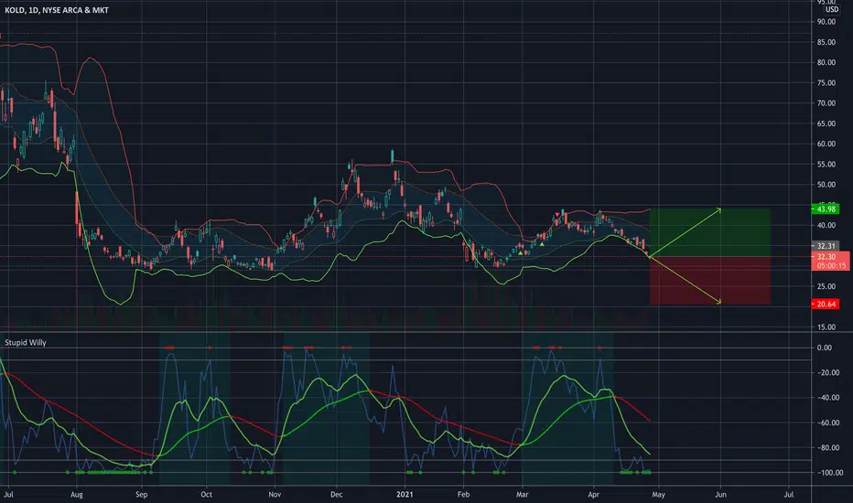Click the Apr label on time axis
Viewport: 853px width, 503px height.
tap(593, 495)
